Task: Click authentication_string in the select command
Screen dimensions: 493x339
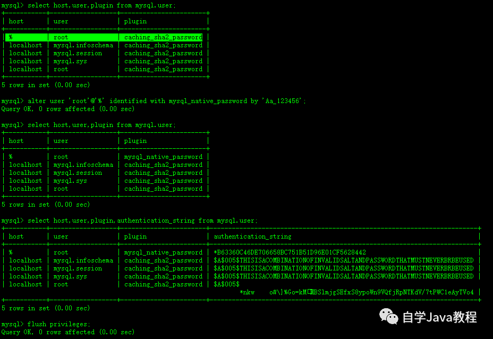Action: coord(156,221)
